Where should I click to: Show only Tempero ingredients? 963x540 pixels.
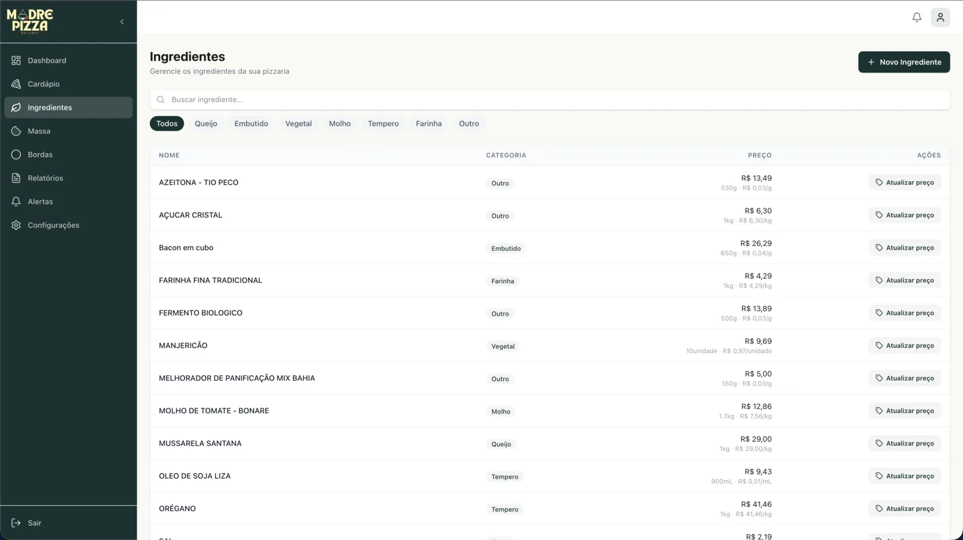(383, 124)
